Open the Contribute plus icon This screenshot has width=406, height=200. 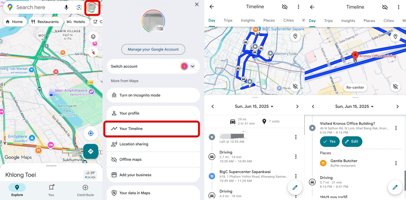pos(85,187)
